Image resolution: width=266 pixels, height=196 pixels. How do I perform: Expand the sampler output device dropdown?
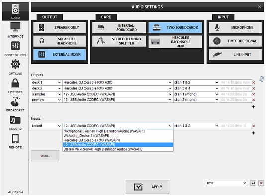pos(117,94)
